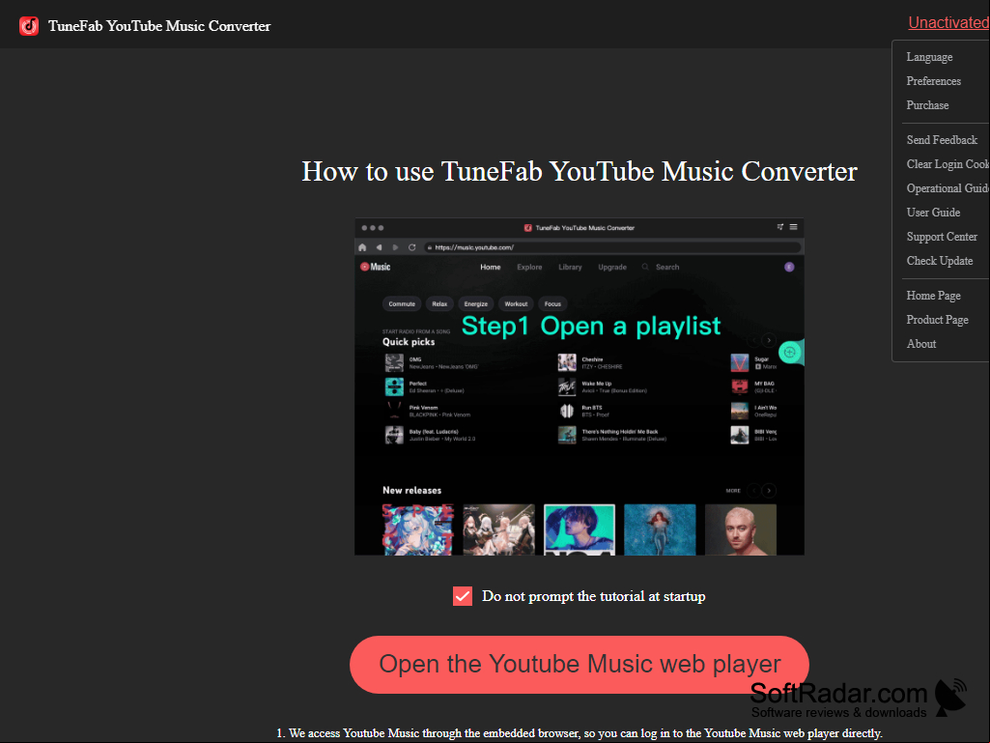Click the Unactivated link
Viewport: 990px width, 743px height.
[948, 23]
